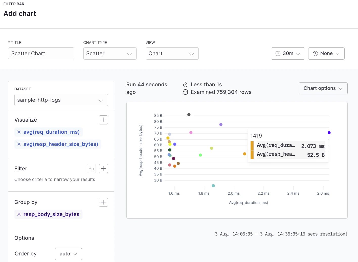
Task: Click the clock icon in the 30m selector
Action: click(x=278, y=53)
